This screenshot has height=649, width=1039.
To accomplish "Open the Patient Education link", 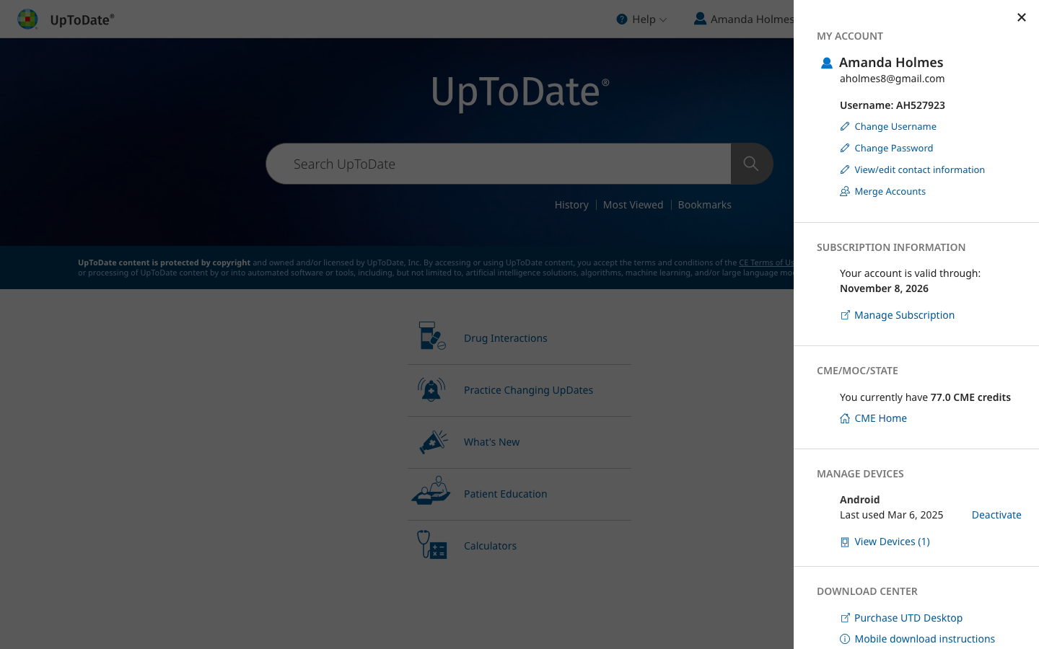I will [x=505, y=494].
